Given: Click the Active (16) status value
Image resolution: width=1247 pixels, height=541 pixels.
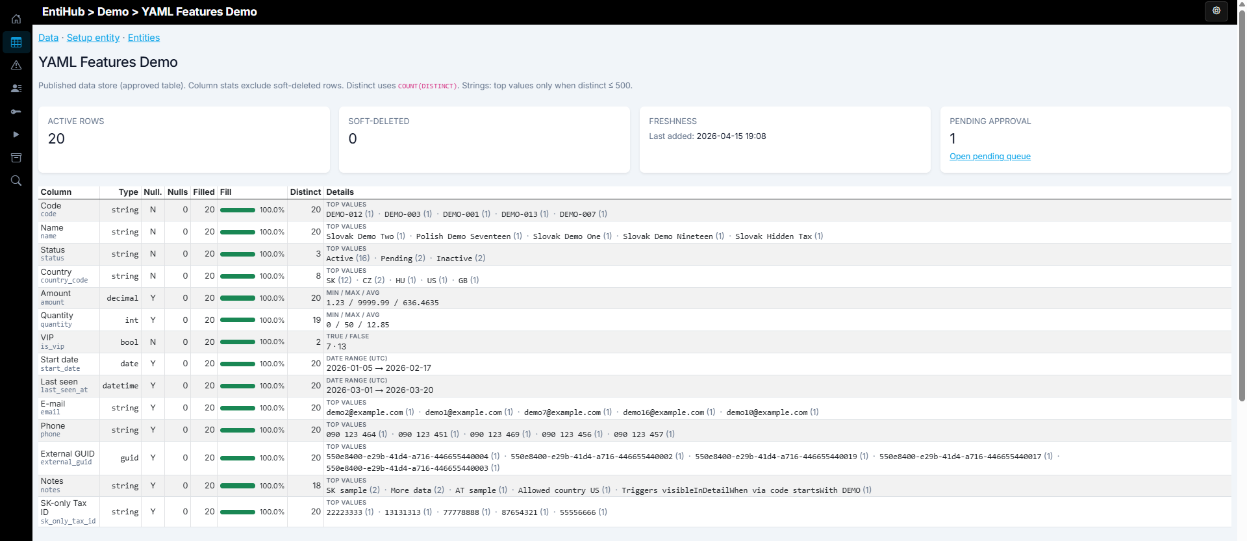Looking at the screenshot, I should pyautogui.click(x=348, y=258).
